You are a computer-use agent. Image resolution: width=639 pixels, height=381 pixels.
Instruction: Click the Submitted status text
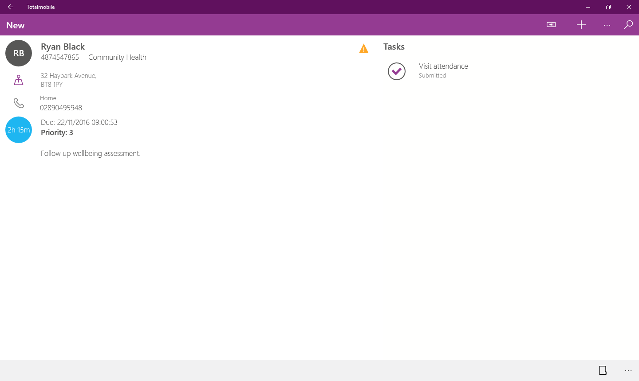coord(433,75)
